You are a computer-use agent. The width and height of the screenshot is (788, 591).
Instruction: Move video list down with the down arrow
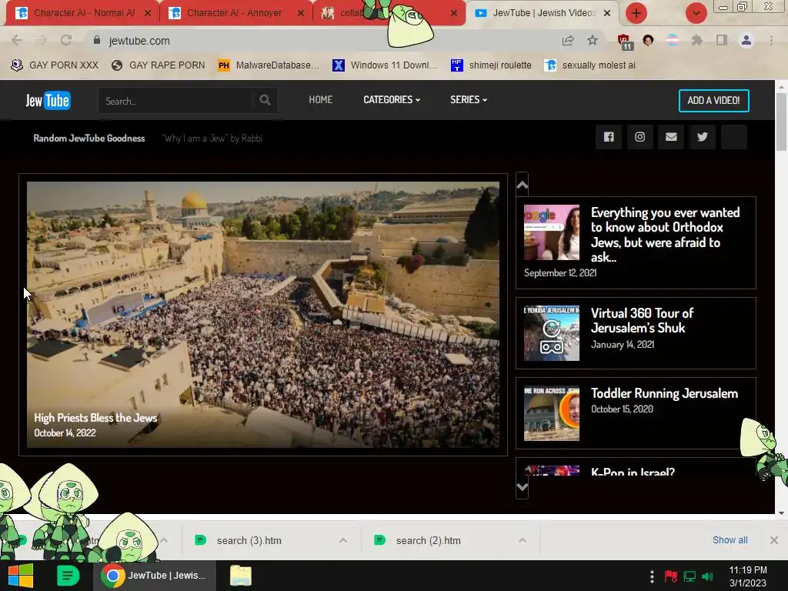pyautogui.click(x=523, y=487)
